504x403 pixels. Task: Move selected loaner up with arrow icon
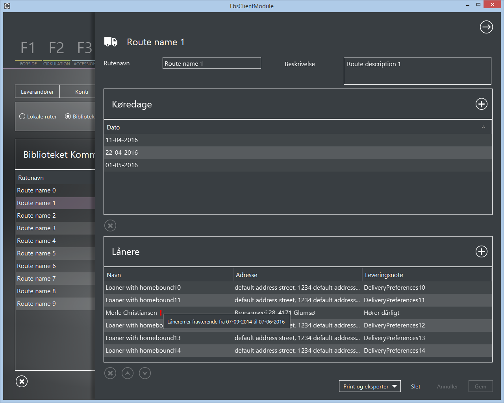(128, 373)
